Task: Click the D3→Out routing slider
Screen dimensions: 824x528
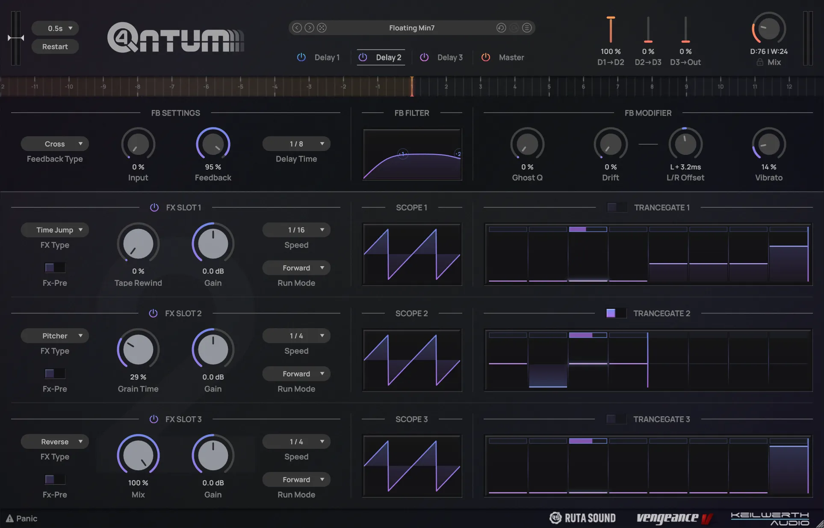Action: point(685,30)
